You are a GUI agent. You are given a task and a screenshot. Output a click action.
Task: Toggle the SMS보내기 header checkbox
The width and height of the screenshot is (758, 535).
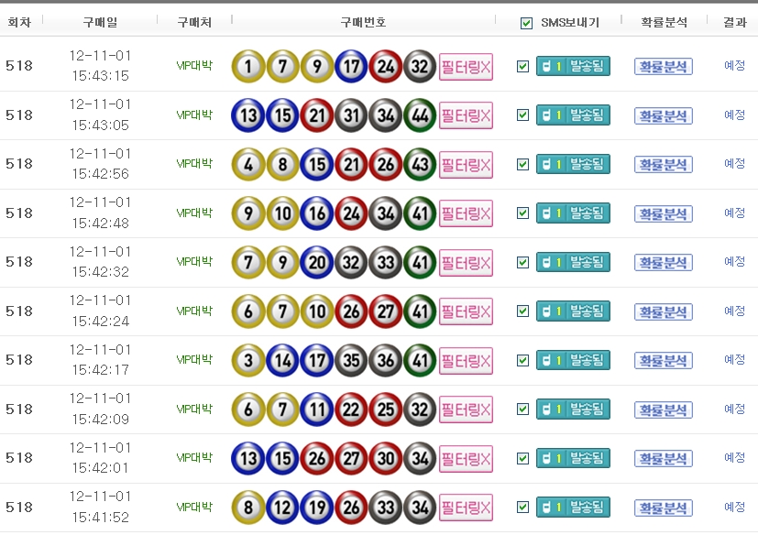pyautogui.click(x=526, y=23)
